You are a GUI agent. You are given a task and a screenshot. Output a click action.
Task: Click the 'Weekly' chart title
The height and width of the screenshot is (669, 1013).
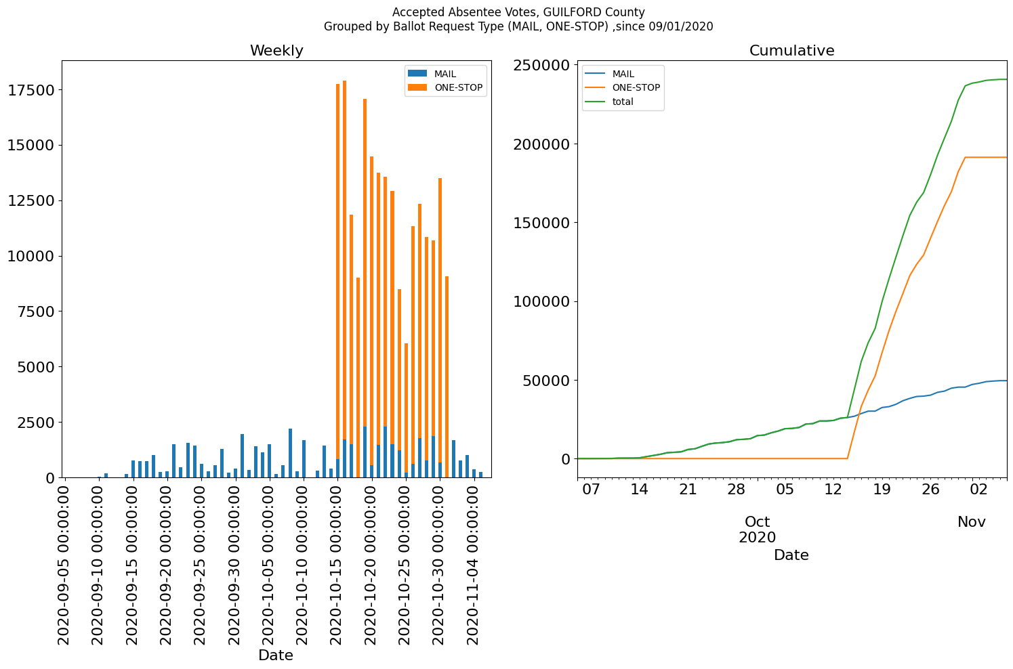[276, 51]
